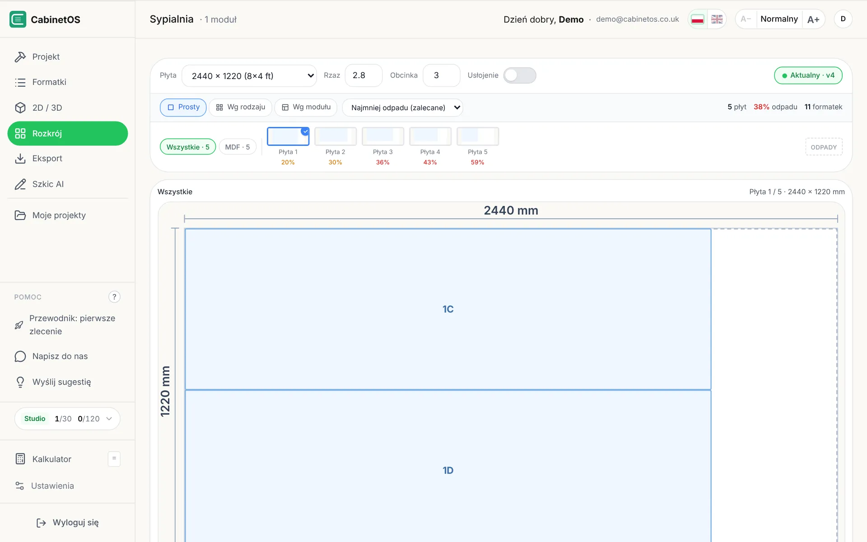The width and height of the screenshot is (867, 542).
Task: Switch language with UK flag
Action: 717,19
